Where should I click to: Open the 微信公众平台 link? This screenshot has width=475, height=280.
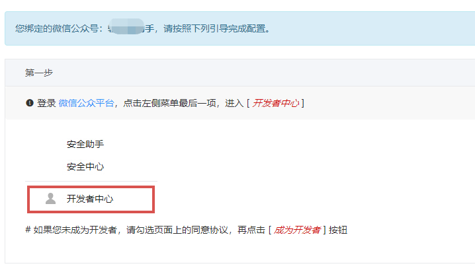coord(86,103)
